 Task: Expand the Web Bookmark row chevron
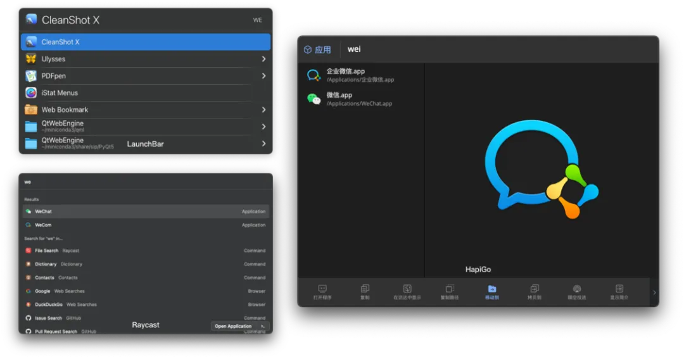(x=263, y=110)
